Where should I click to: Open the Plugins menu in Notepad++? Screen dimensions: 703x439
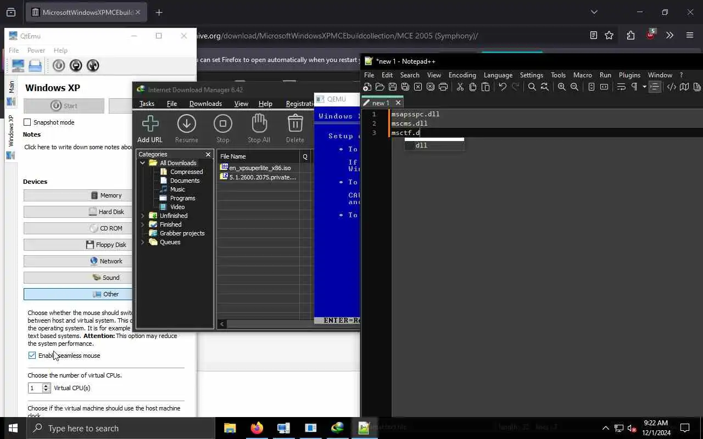click(629, 75)
